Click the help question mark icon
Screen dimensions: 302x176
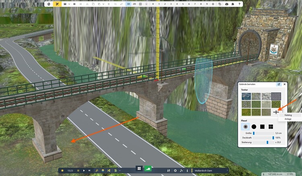tap(238, 4)
